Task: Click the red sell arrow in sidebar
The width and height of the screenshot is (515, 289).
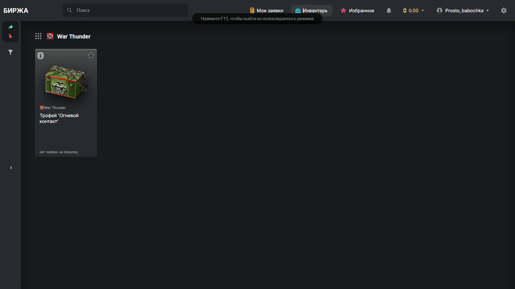Action: pyautogui.click(x=10, y=36)
